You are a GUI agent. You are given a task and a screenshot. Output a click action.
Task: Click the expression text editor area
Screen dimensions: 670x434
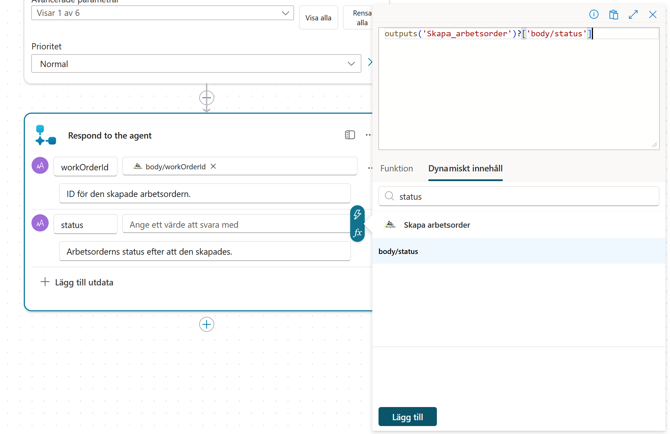coord(519,89)
